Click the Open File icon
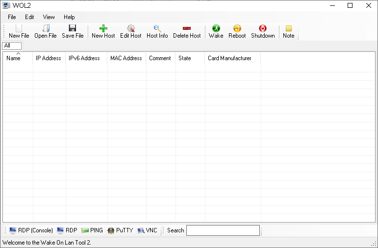The height and width of the screenshot is (248, 378). click(x=46, y=29)
